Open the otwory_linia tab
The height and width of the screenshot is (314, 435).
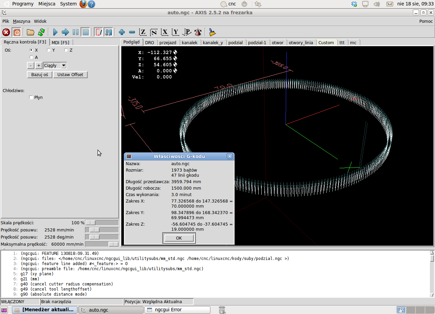pos(301,42)
